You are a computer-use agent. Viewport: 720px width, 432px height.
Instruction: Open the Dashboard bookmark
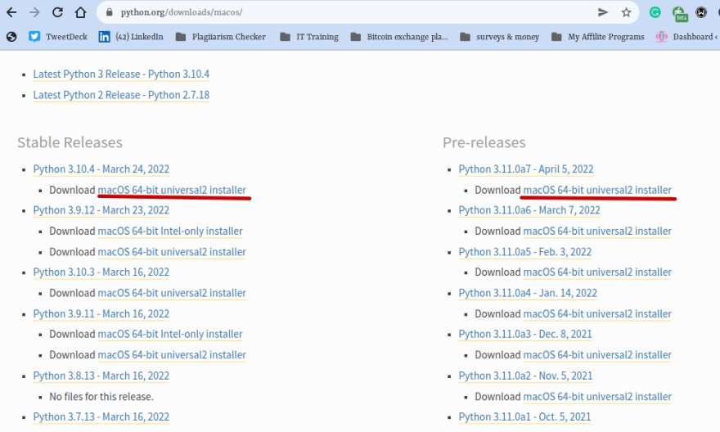(x=686, y=37)
